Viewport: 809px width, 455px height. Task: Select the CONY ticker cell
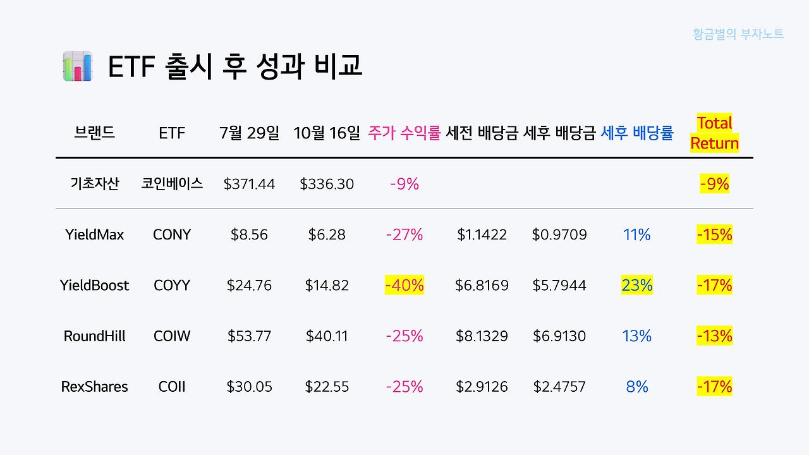pyautogui.click(x=172, y=235)
